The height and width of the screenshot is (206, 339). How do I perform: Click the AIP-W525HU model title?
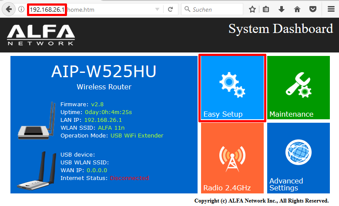coord(104,71)
